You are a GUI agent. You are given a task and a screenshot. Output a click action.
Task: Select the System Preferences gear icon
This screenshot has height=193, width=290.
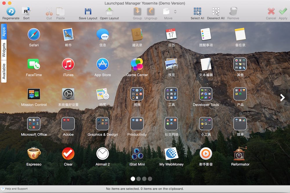[x=68, y=94]
